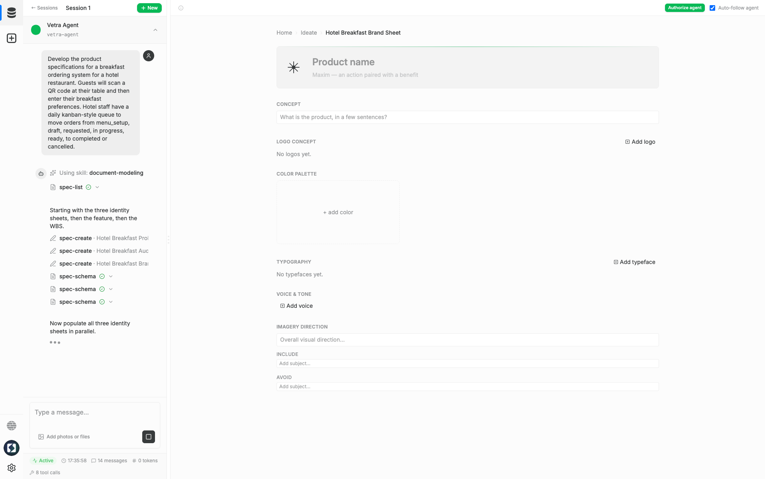Click the wrench icon by 8 tool calls

pos(32,473)
